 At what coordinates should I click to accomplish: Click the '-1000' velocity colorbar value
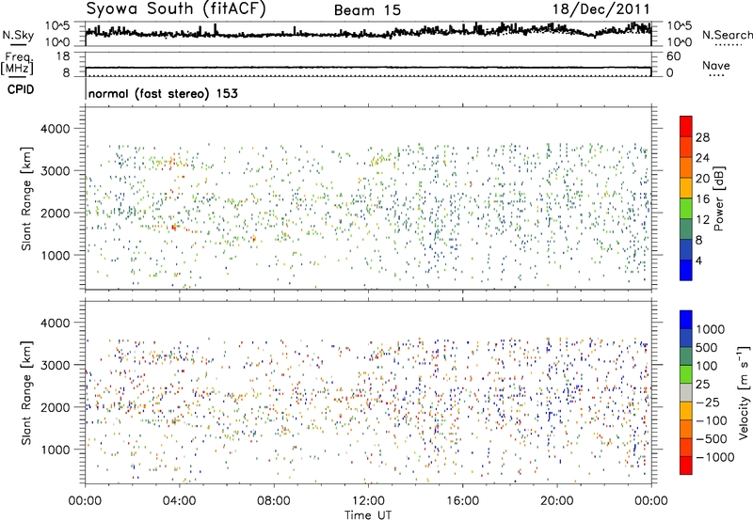point(715,457)
